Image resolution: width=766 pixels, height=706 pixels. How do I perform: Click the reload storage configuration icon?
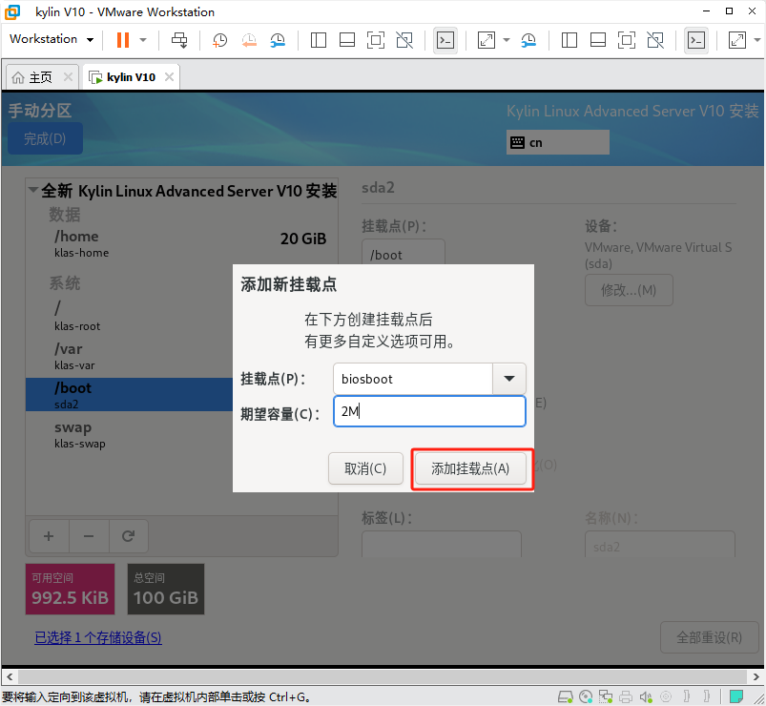[x=129, y=536]
